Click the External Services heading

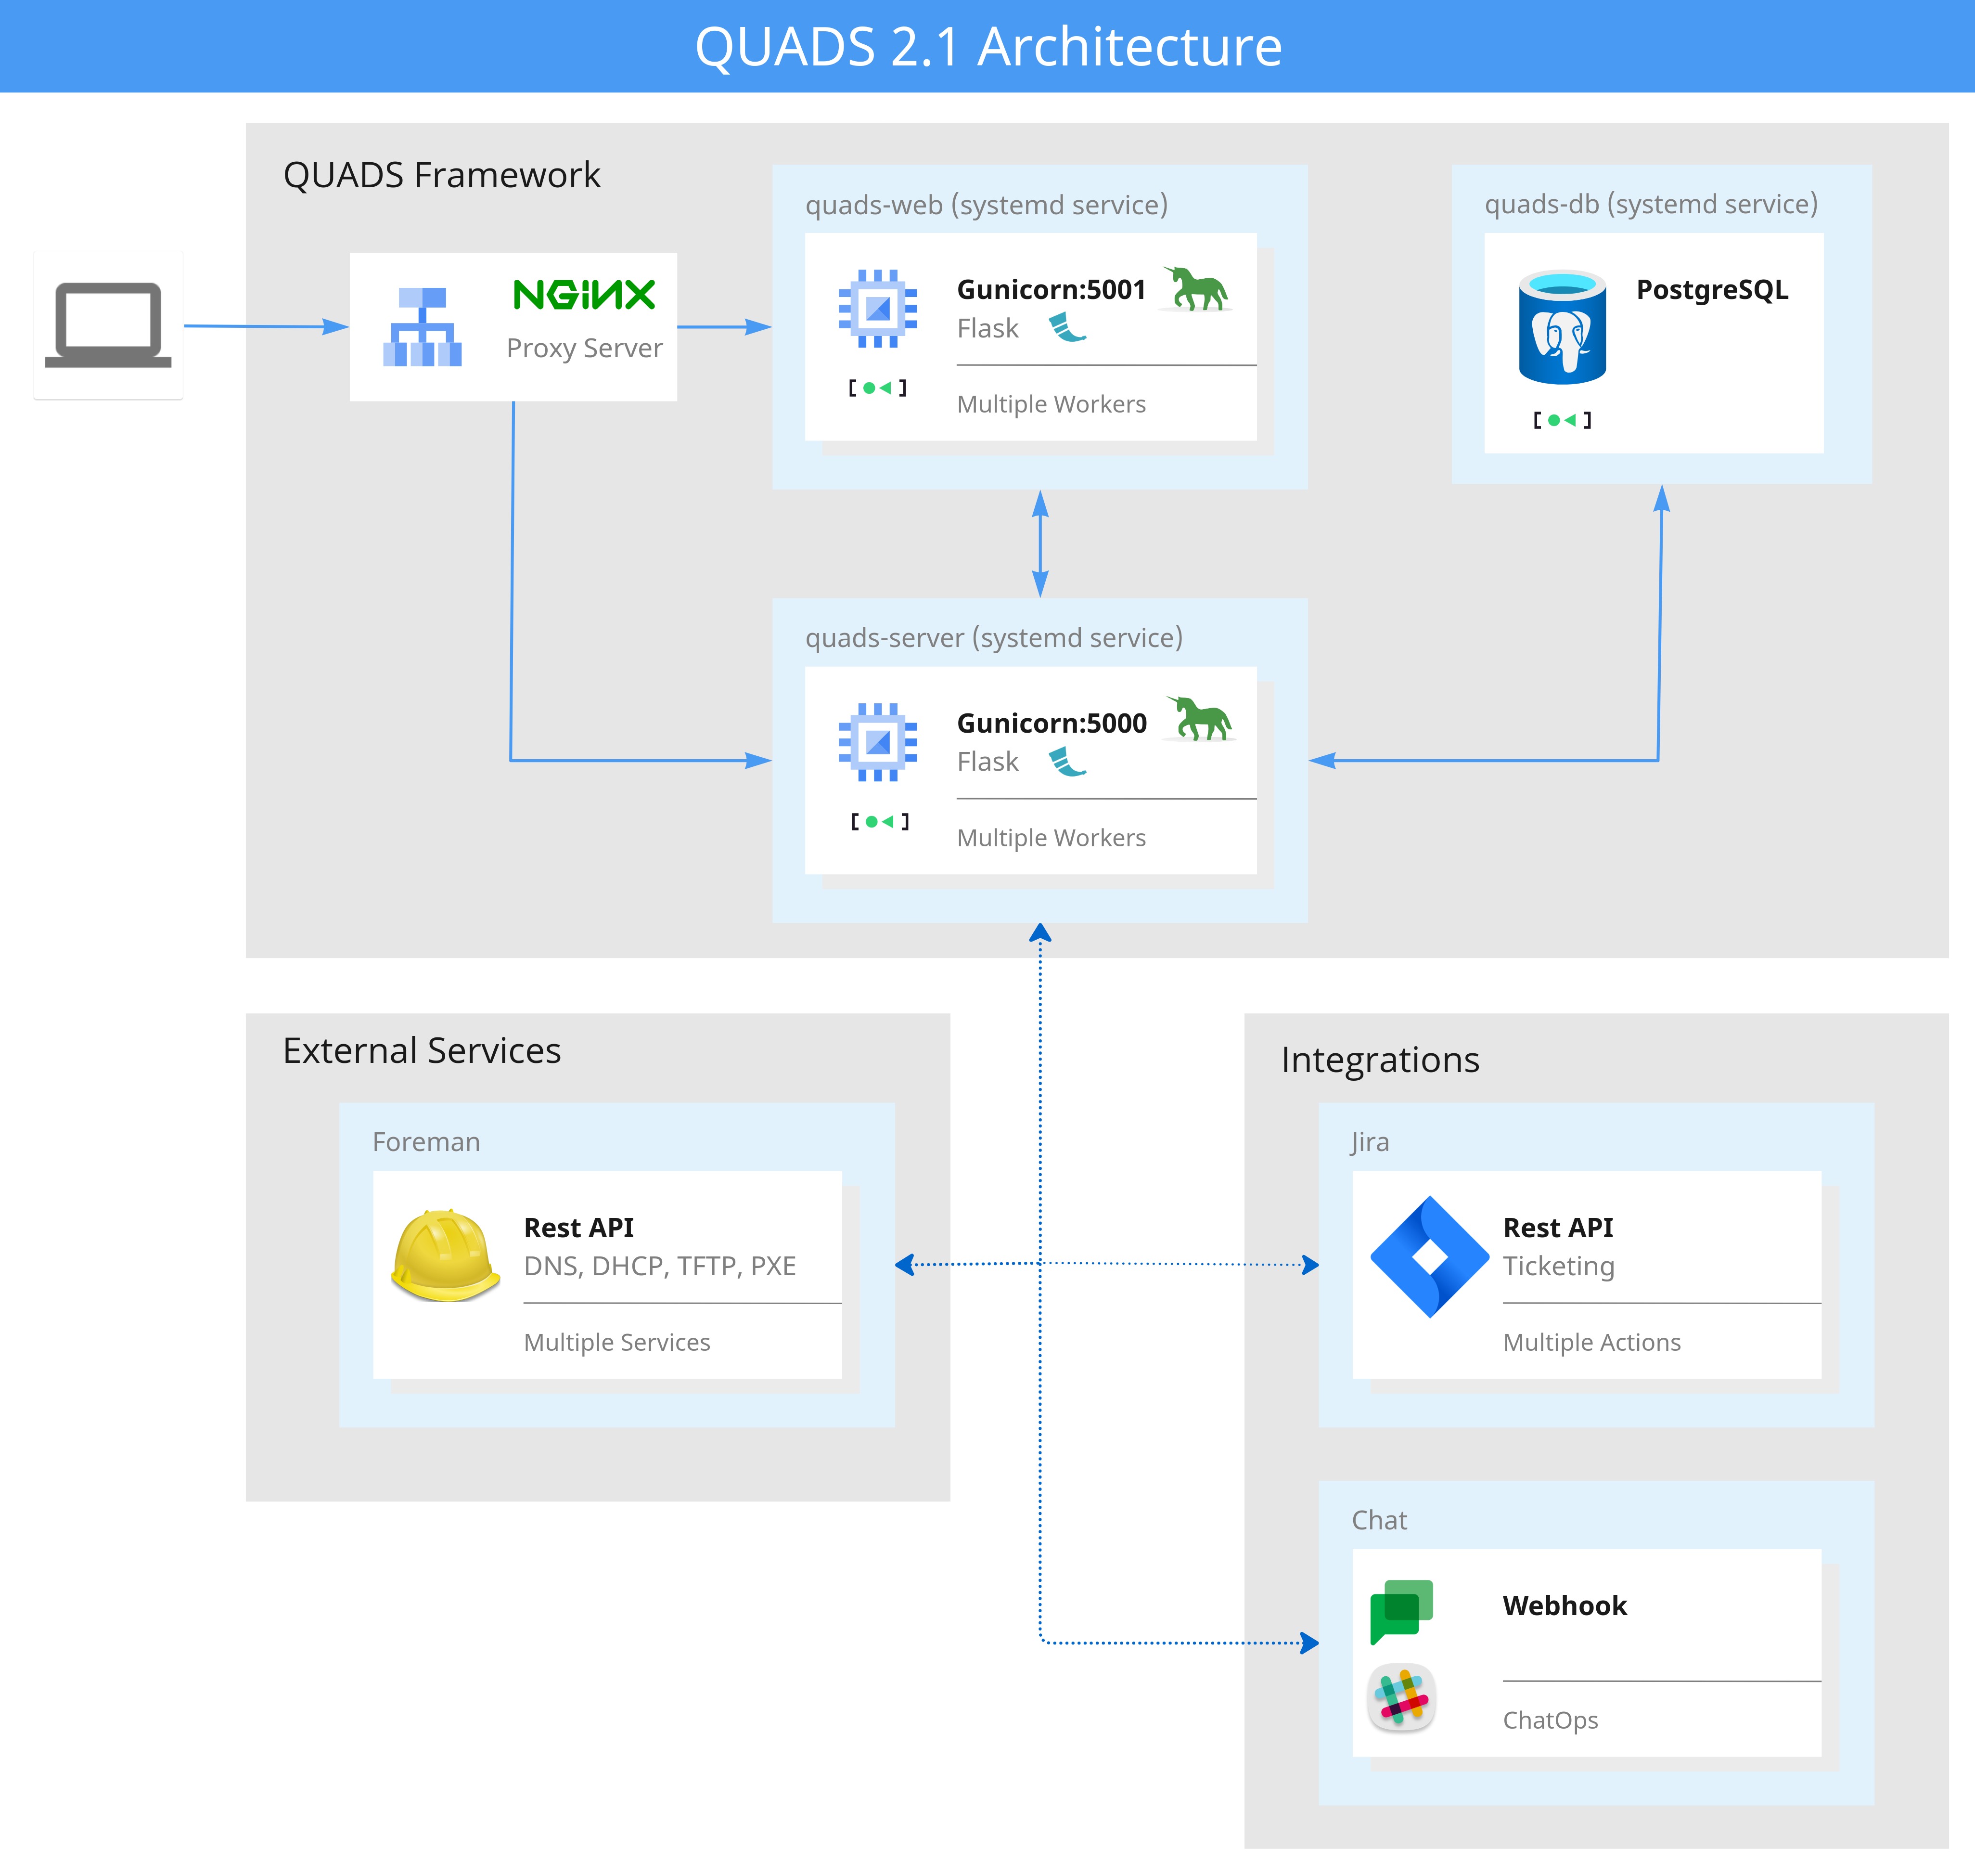click(x=422, y=1050)
